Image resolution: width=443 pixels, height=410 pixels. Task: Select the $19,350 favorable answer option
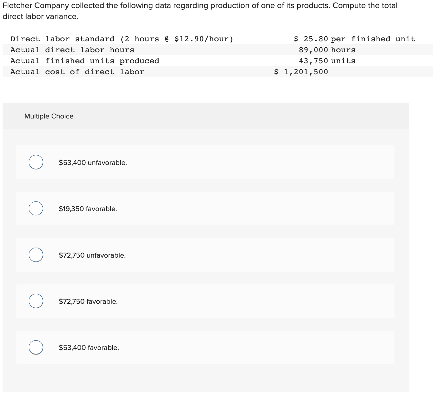coord(36,208)
